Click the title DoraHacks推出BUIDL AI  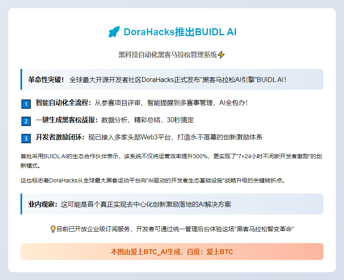tap(180, 32)
